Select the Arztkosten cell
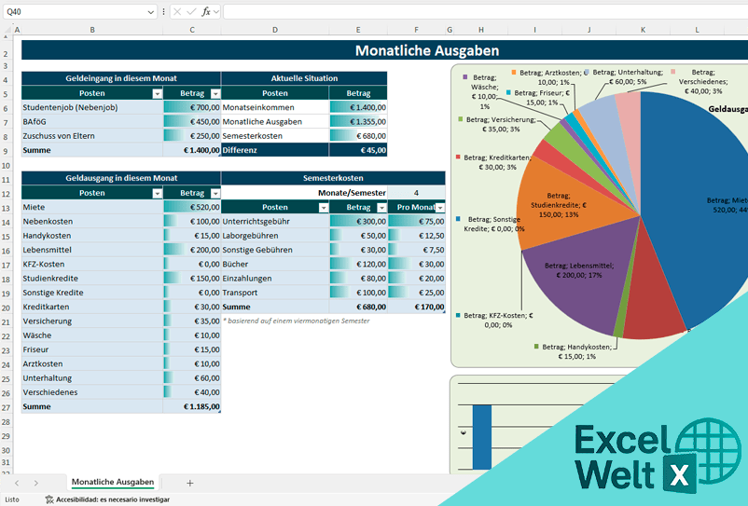The width and height of the screenshot is (748, 506). (x=92, y=363)
